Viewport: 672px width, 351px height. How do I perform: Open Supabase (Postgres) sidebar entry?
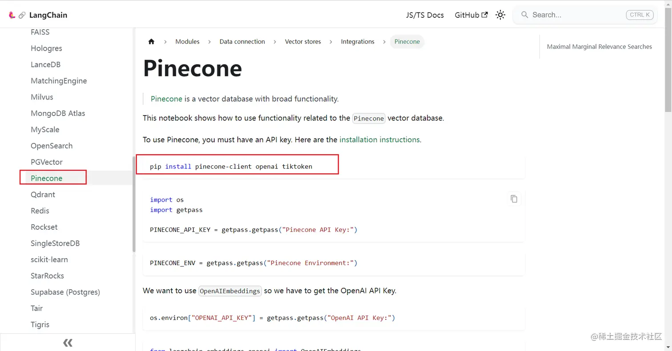click(65, 292)
